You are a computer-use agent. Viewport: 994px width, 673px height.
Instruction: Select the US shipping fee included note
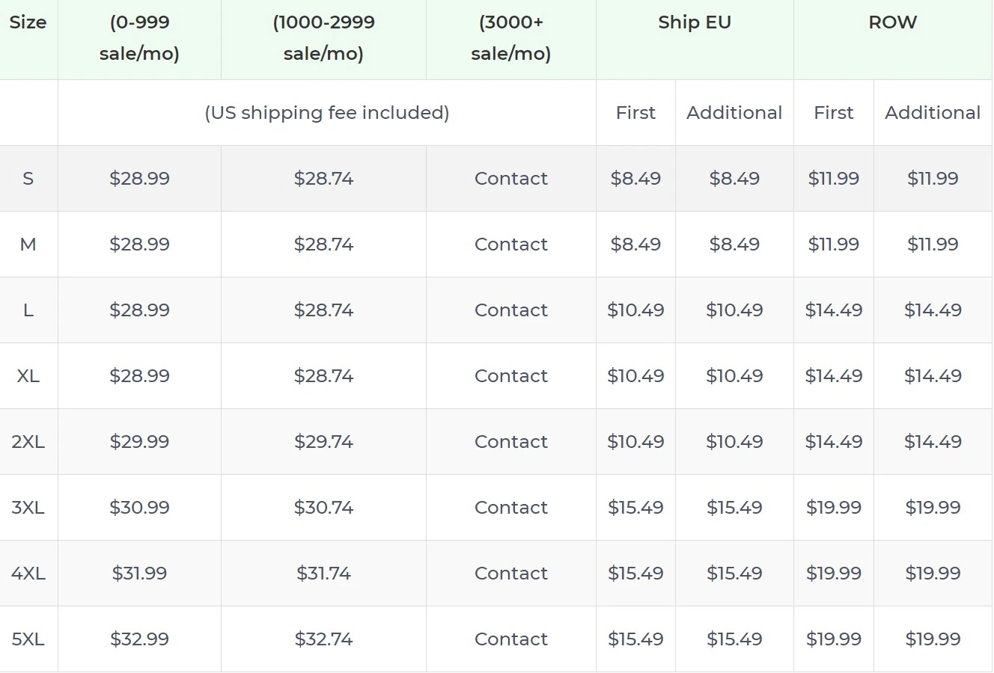point(327,113)
